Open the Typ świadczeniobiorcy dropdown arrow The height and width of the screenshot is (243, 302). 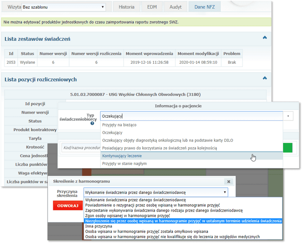click(x=288, y=116)
